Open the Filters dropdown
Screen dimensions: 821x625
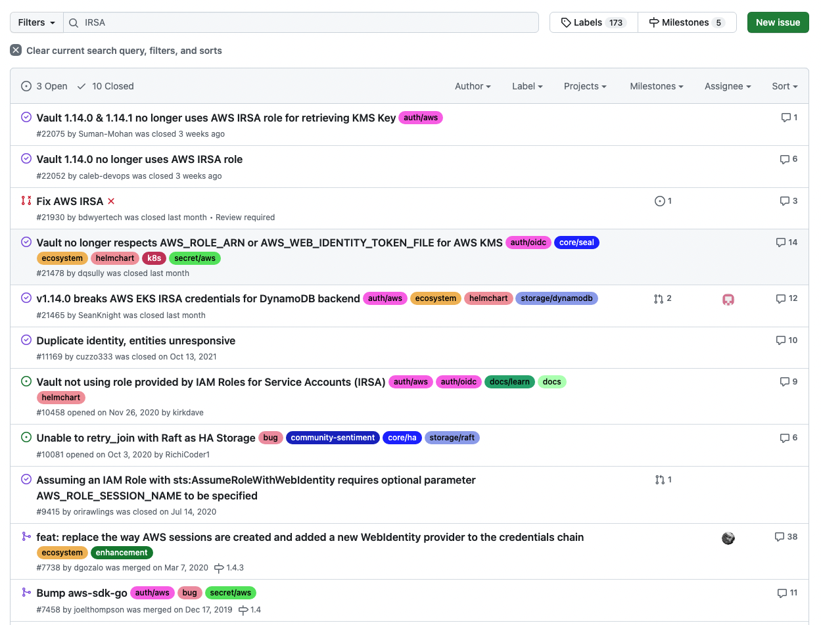coord(37,22)
